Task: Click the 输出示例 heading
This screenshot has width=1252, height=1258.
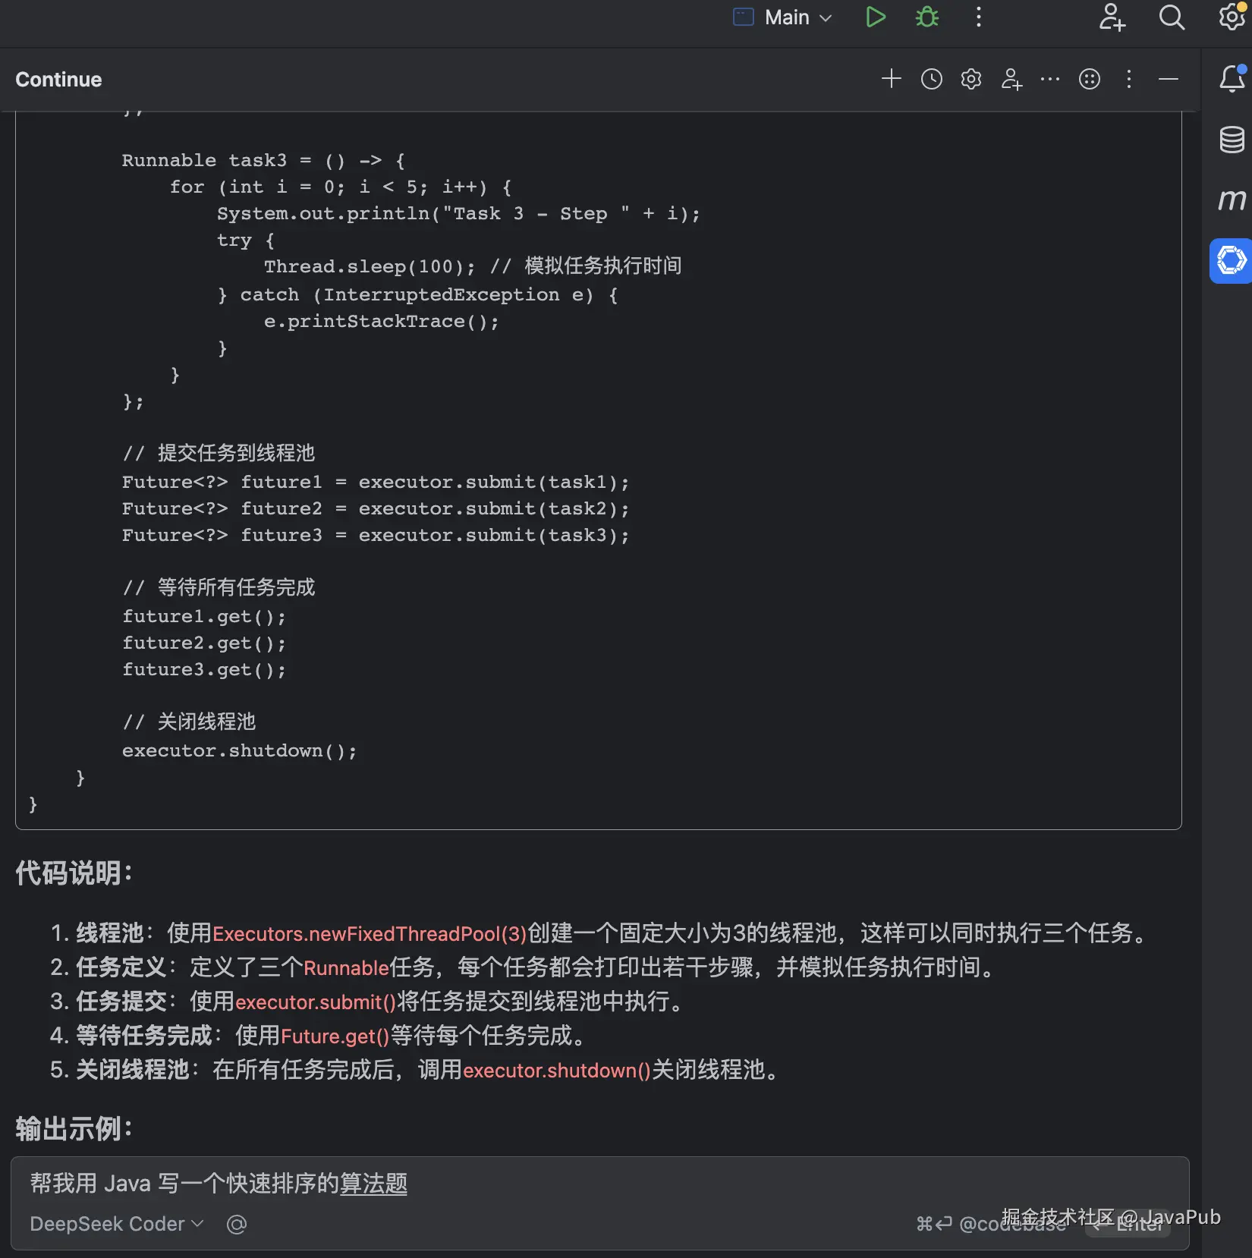Action: [x=74, y=1128]
